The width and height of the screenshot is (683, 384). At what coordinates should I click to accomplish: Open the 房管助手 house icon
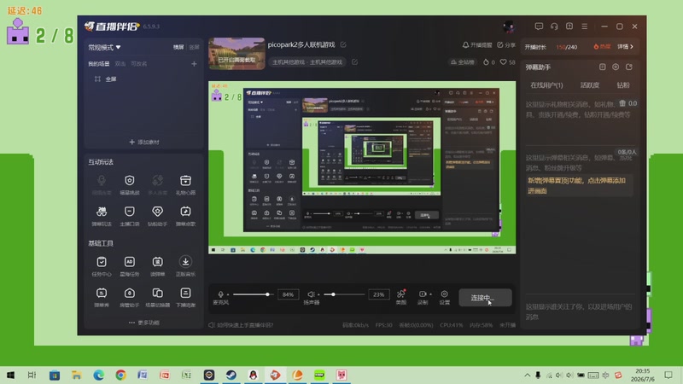coord(130,293)
